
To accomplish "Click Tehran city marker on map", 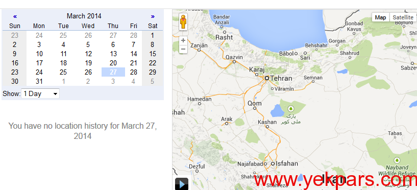I will [x=267, y=78].
